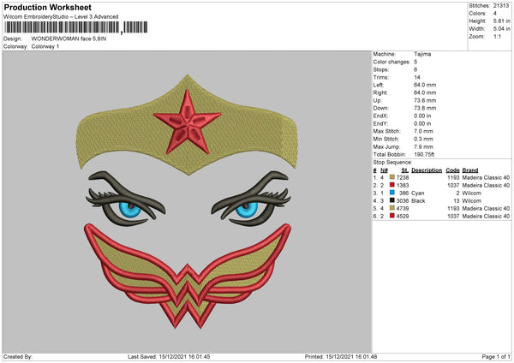
Task: Click 'Madeira Classic 40' brand in row 1
Action: click(x=486, y=177)
